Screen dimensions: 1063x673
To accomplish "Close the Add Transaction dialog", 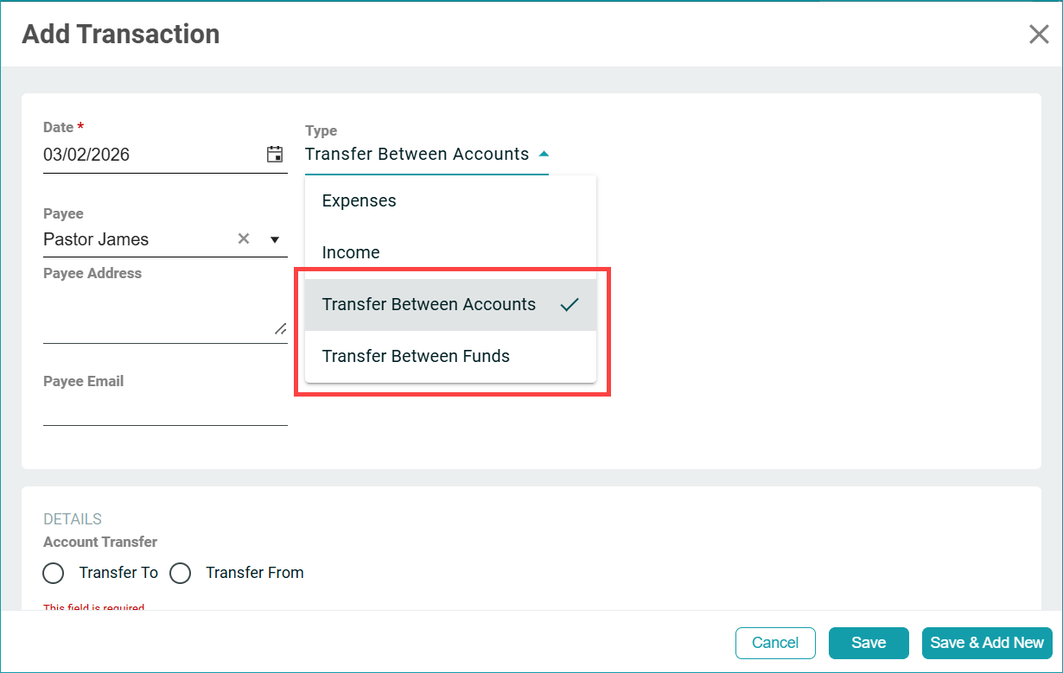I will click(x=1038, y=35).
